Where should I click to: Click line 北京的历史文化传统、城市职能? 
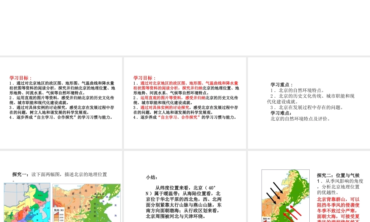pos(311,99)
